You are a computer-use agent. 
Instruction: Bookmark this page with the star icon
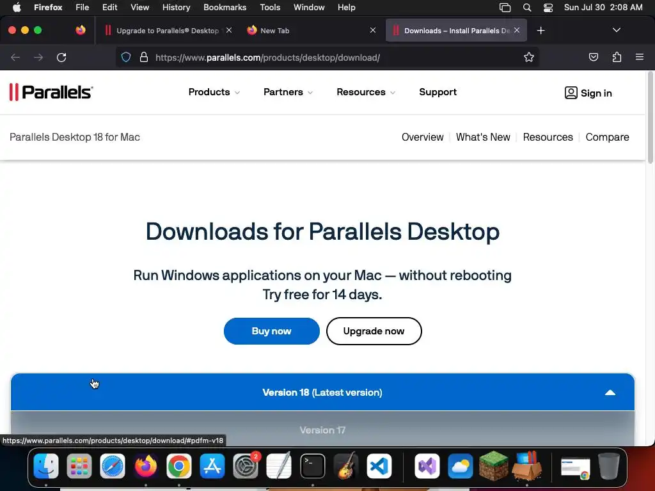(529, 57)
